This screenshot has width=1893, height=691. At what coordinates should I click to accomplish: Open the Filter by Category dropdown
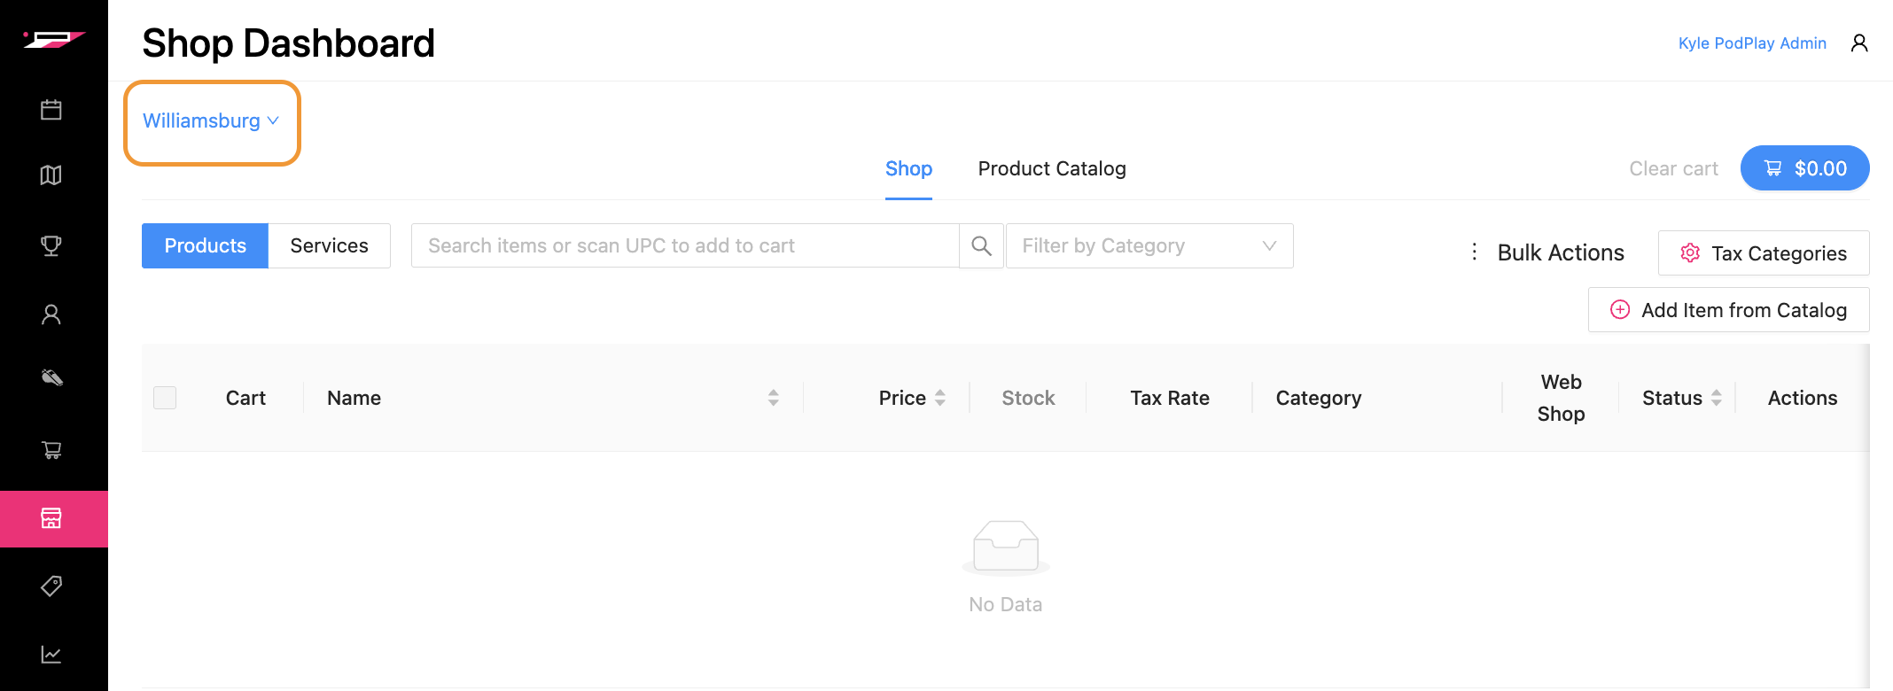(x=1149, y=245)
